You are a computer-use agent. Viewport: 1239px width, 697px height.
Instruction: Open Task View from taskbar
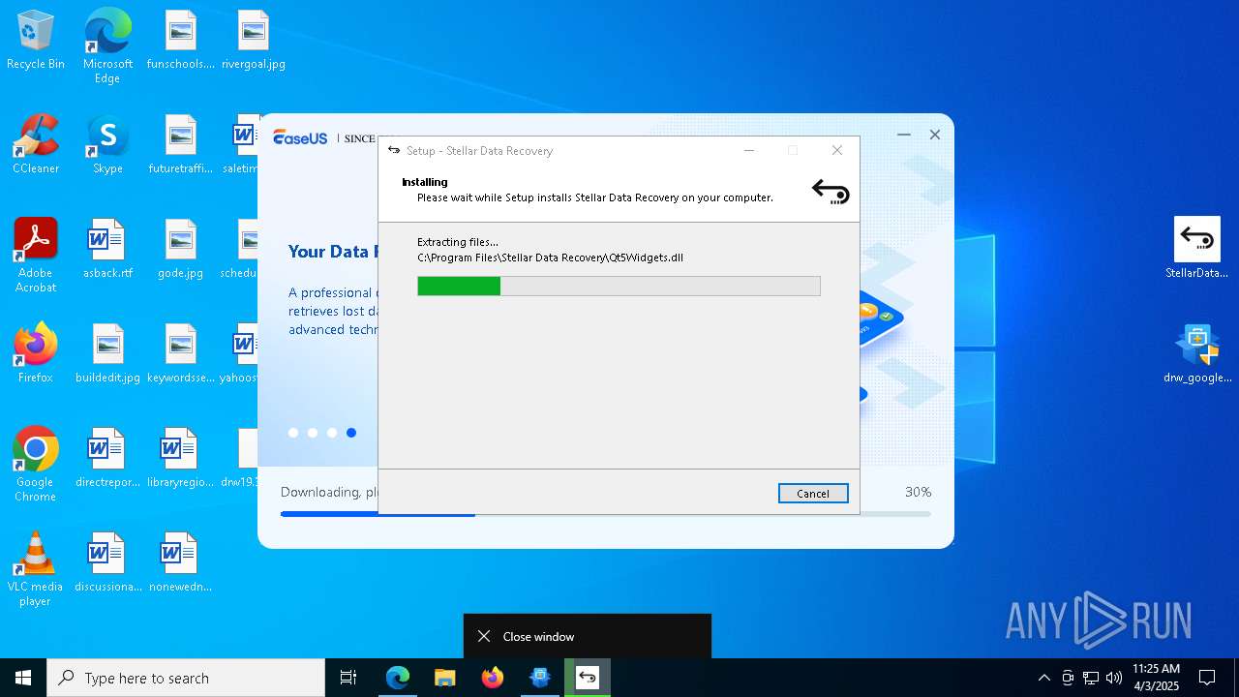(x=348, y=678)
